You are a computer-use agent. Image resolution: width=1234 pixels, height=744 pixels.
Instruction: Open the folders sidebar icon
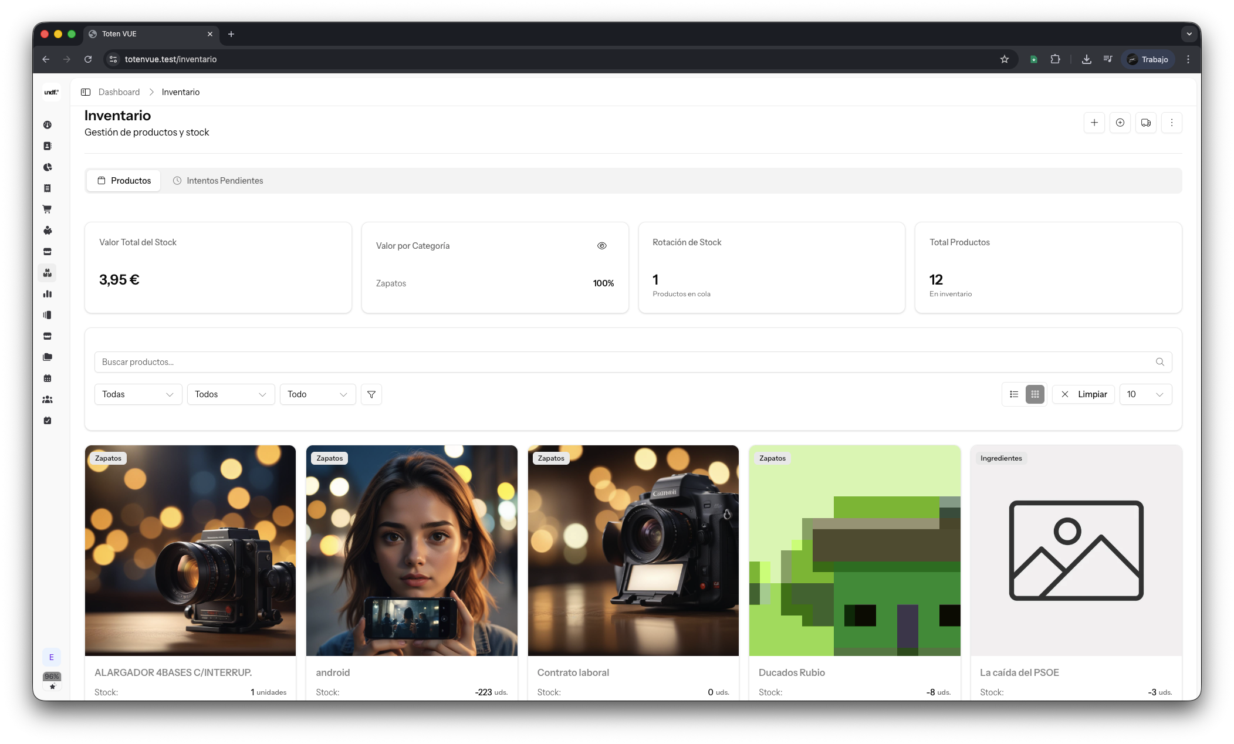coord(48,357)
